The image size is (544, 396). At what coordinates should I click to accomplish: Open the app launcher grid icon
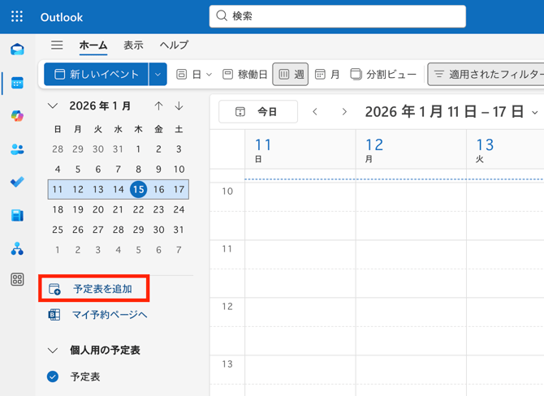click(x=17, y=16)
